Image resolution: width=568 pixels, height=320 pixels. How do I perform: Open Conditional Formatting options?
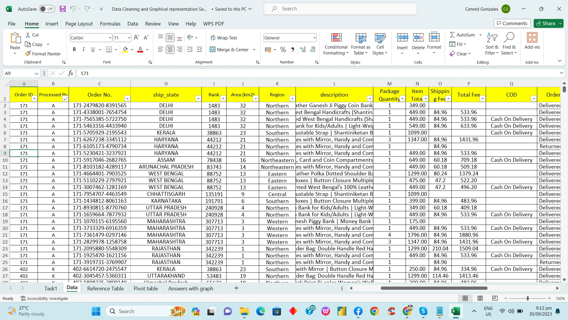point(336,44)
